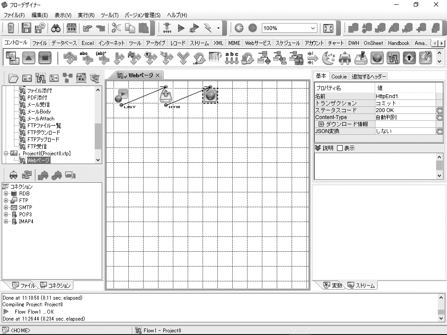The width and height of the screenshot is (447, 335).
Task: Collapse the 説明 section chevron
Action: (x=318, y=148)
